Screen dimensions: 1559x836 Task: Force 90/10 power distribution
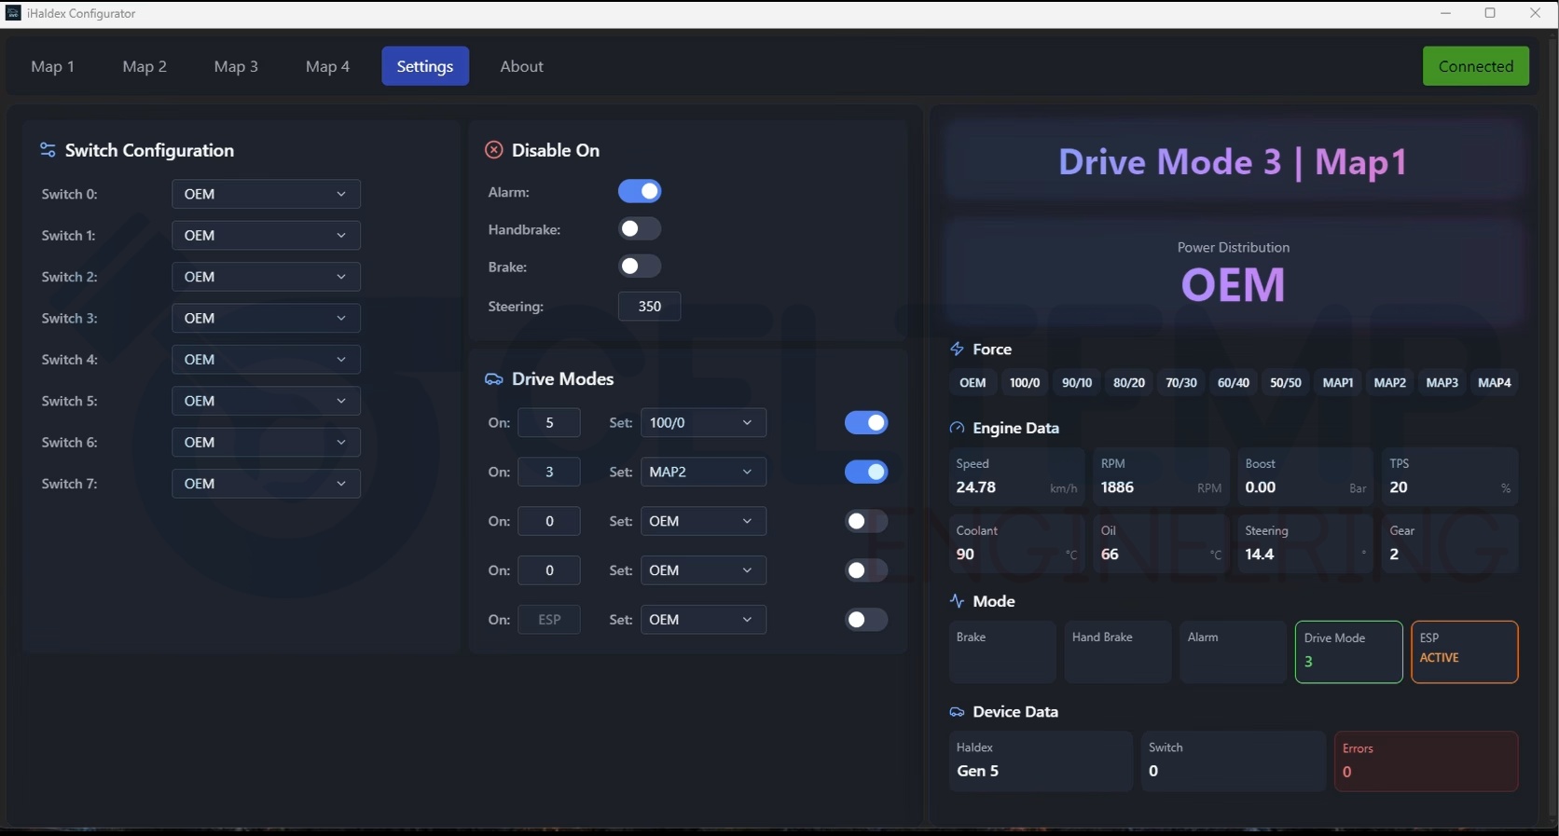(x=1077, y=383)
